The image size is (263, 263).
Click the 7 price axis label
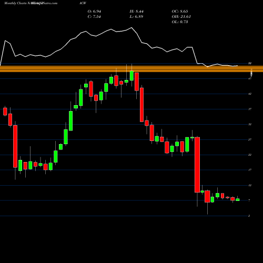[x=249, y=200]
